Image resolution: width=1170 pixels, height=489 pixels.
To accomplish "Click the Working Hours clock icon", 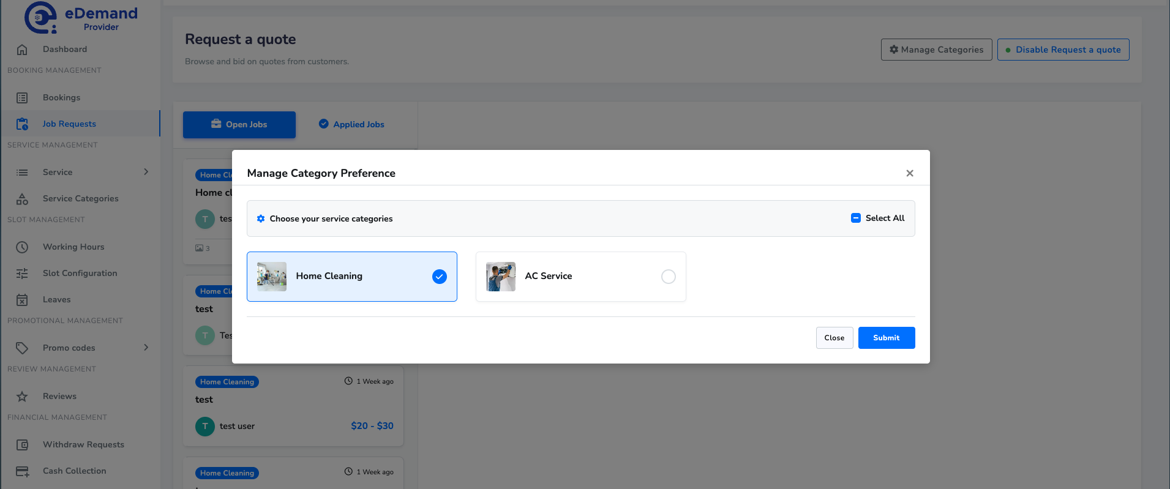I will [x=22, y=247].
